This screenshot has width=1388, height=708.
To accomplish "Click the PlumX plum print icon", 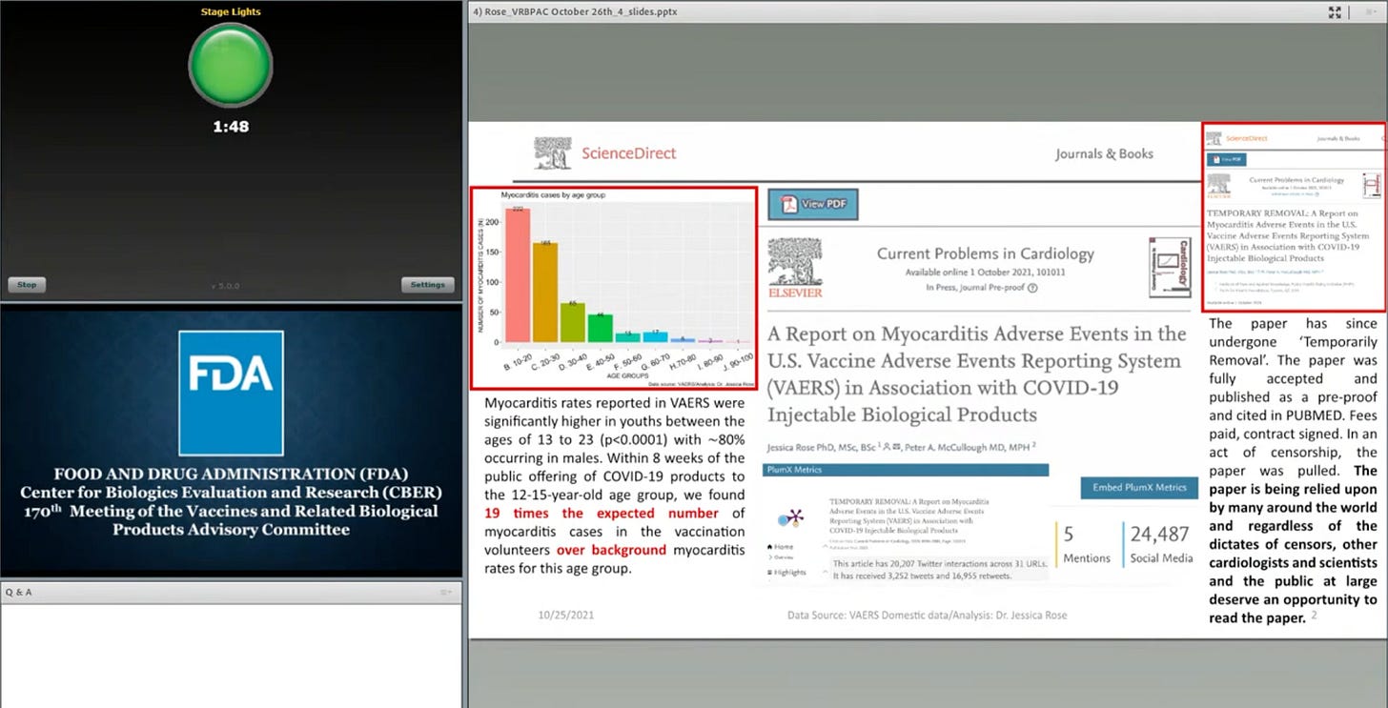I will click(790, 518).
